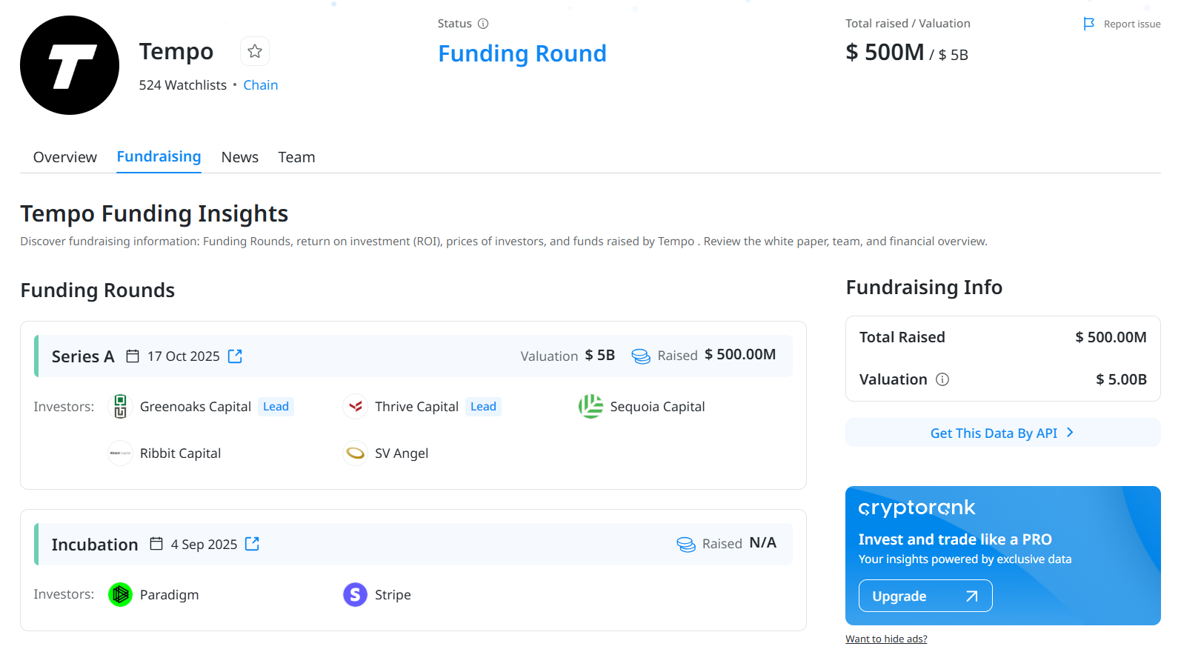Switch to the News tab
This screenshot has width=1181, height=652.
[239, 157]
